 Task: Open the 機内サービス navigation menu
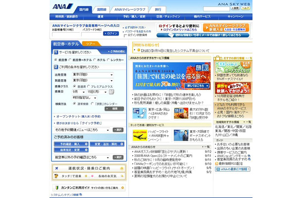click(202, 17)
